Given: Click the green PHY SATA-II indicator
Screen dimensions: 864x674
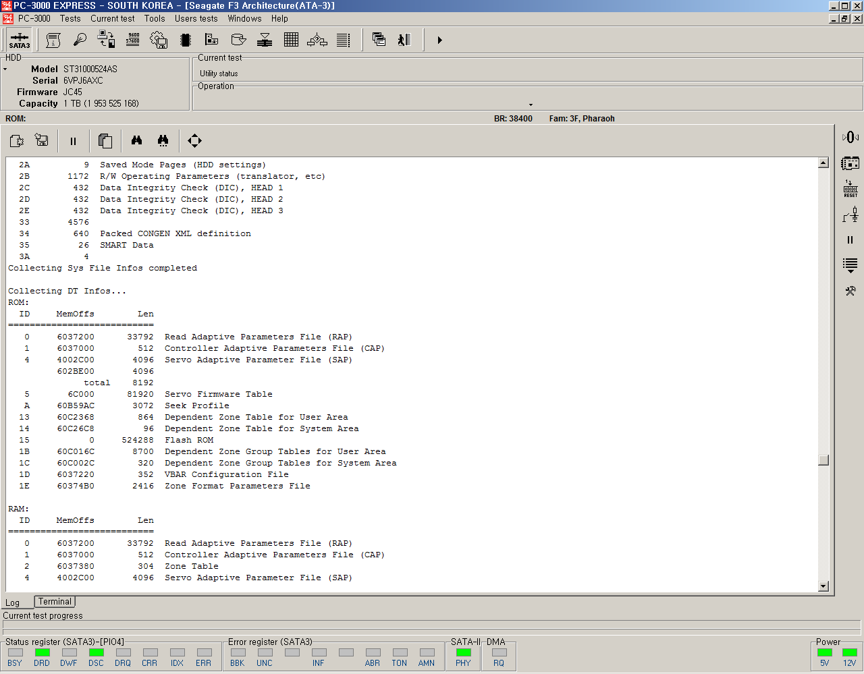Looking at the screenshot, I should click(x=463, y=652).
